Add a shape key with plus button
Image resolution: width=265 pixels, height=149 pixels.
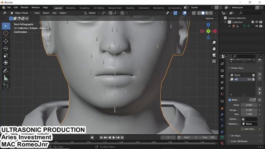tap(260, 74)
